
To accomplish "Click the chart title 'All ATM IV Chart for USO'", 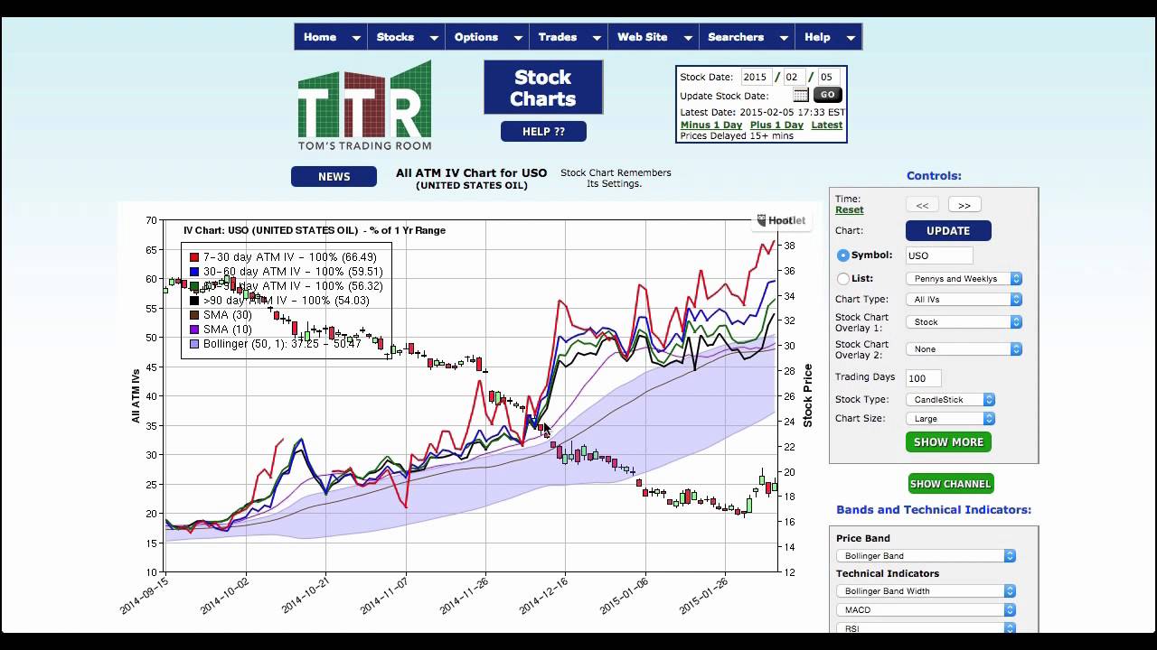I will [x=471, y=172].
